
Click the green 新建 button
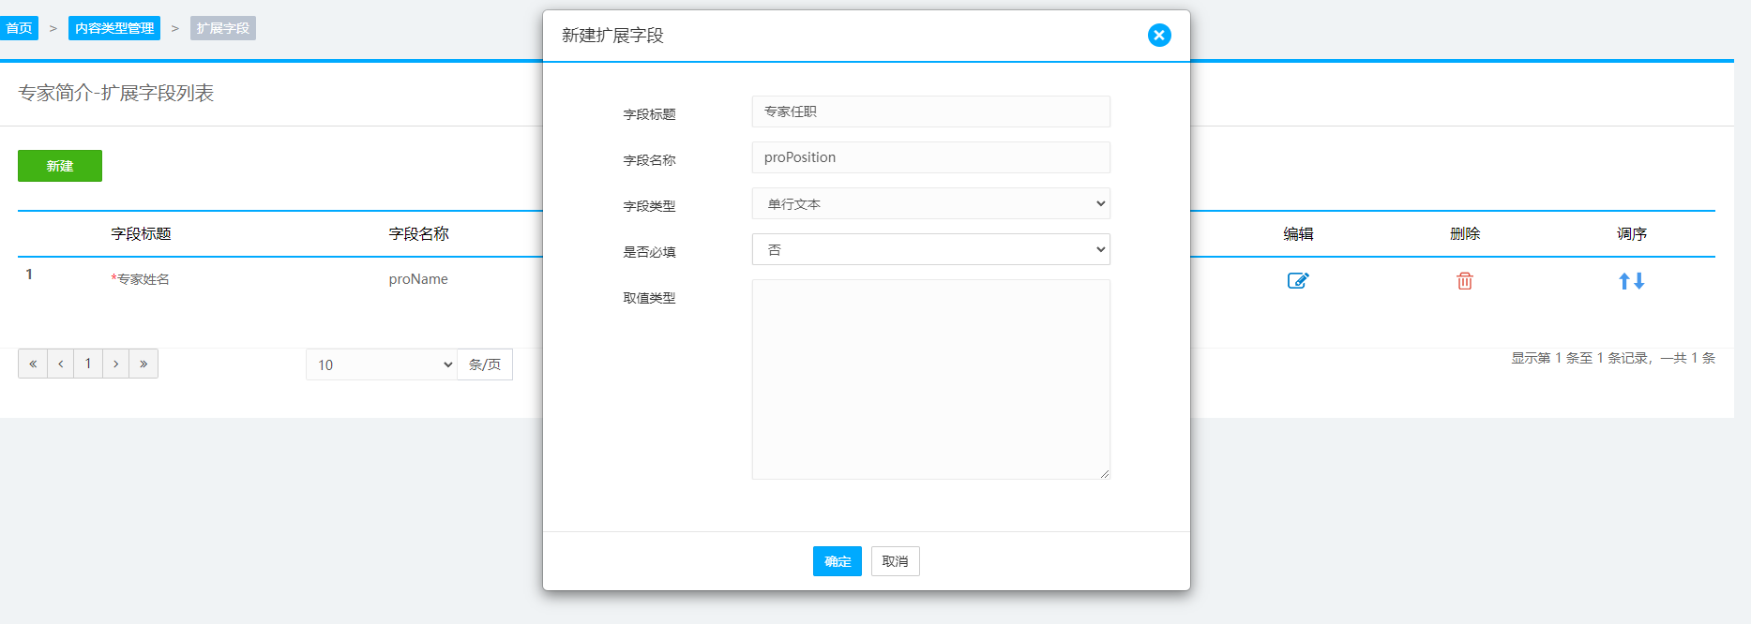60,166
